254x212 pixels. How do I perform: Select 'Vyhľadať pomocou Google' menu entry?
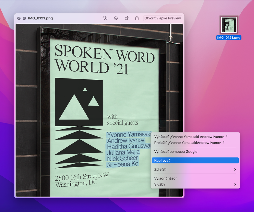(176, 151)
